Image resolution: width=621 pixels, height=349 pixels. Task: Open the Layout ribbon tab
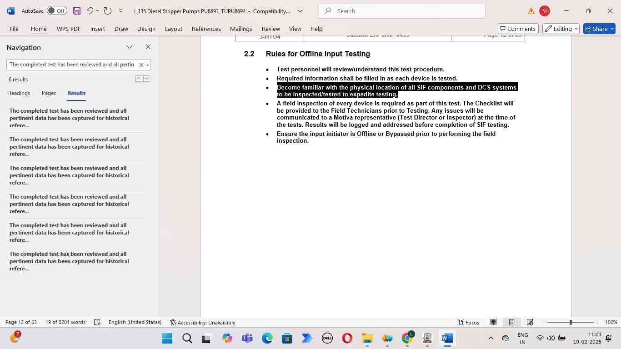(173, 29)
